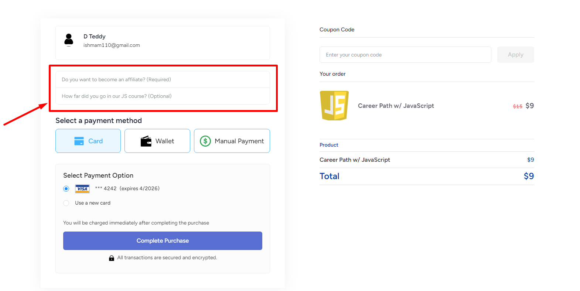
Task: Click the Your order label
Action: [x=332, y=74]
